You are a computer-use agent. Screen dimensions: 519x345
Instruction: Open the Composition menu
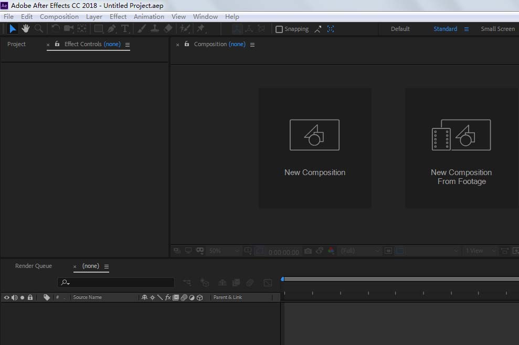(59, 17)
